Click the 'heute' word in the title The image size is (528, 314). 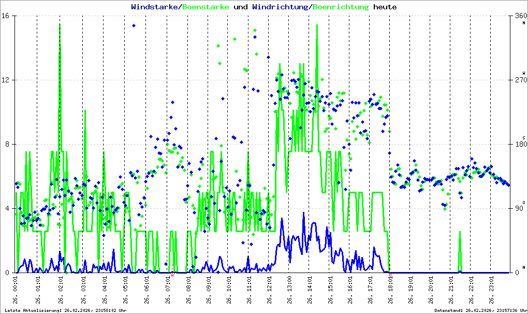pos(385,7)
